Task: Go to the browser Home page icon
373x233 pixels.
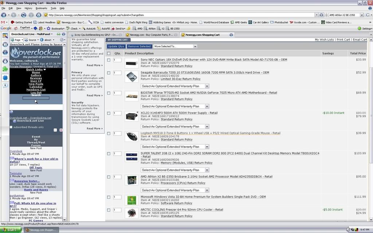Action: point(39,15)
